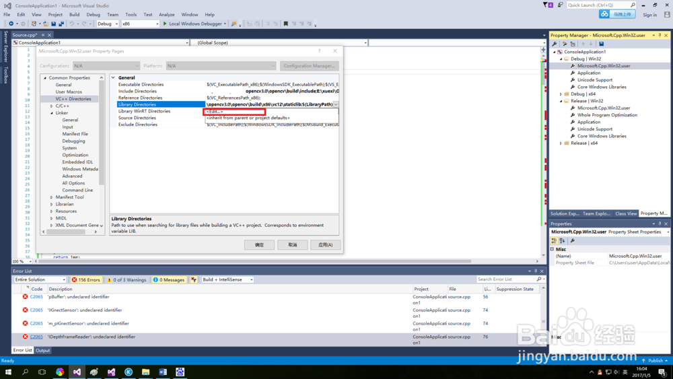Click Property Pages wrench icon in Properties panel
Image resolution: width=673 pixels, height=379 pixels.
573,241
